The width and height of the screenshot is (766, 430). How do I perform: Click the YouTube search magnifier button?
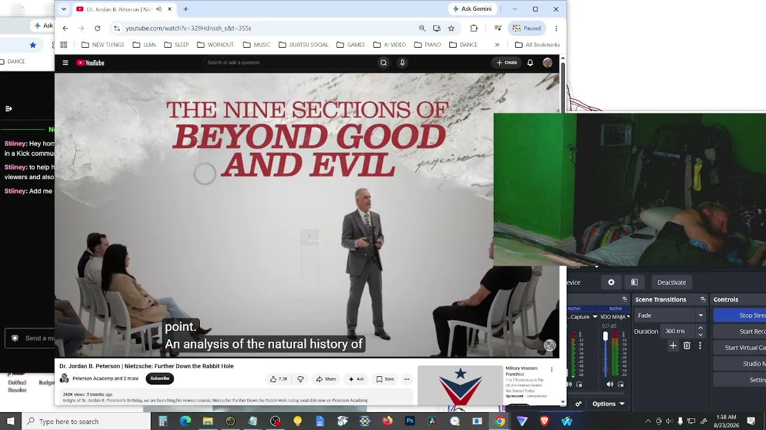384,63
